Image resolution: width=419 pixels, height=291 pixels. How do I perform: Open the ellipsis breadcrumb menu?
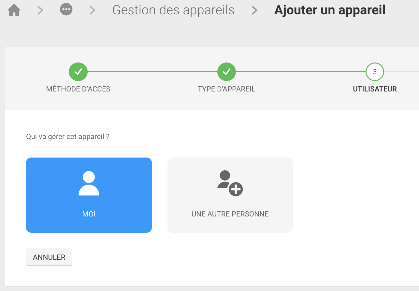click(x=66, y=9)
